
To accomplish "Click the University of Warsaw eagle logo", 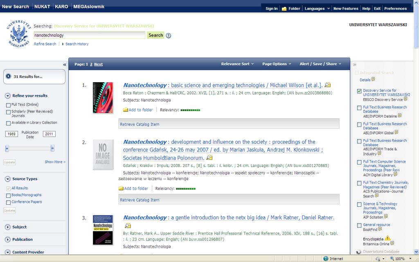I will coord(19,34).
